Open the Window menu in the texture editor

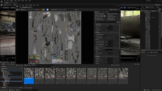click(30, 5)
